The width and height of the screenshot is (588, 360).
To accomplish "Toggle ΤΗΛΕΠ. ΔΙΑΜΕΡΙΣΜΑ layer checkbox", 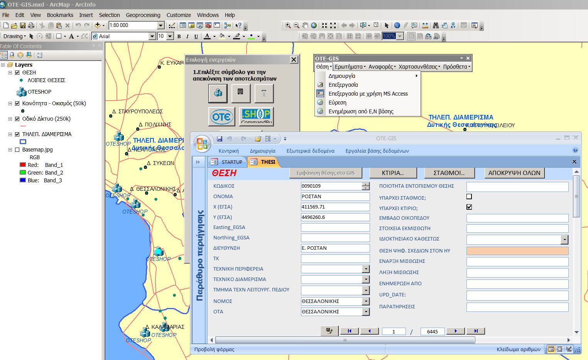I will 17,134.
